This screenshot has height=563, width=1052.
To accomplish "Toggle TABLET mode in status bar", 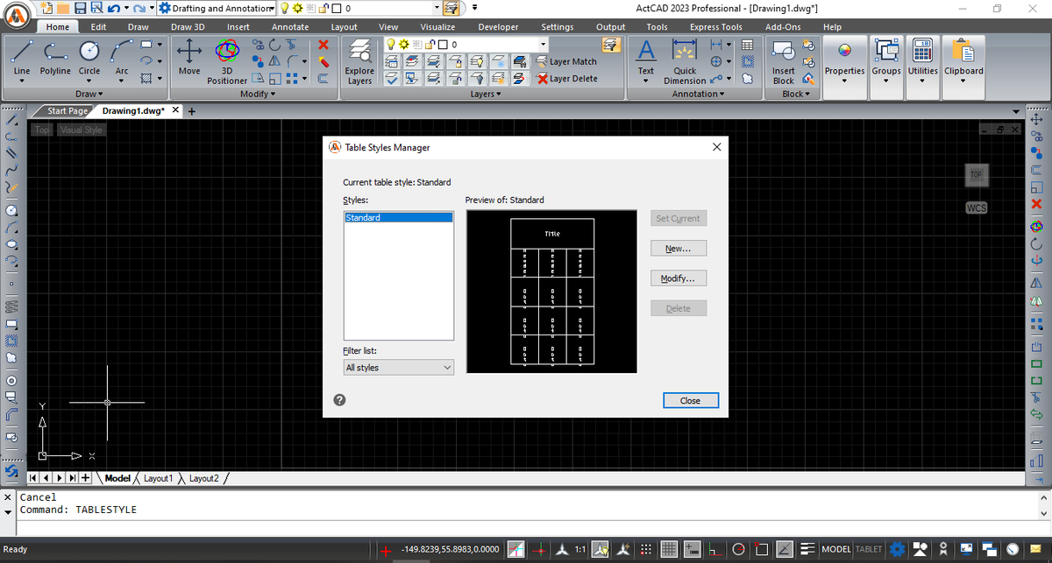I will [868, 550].
